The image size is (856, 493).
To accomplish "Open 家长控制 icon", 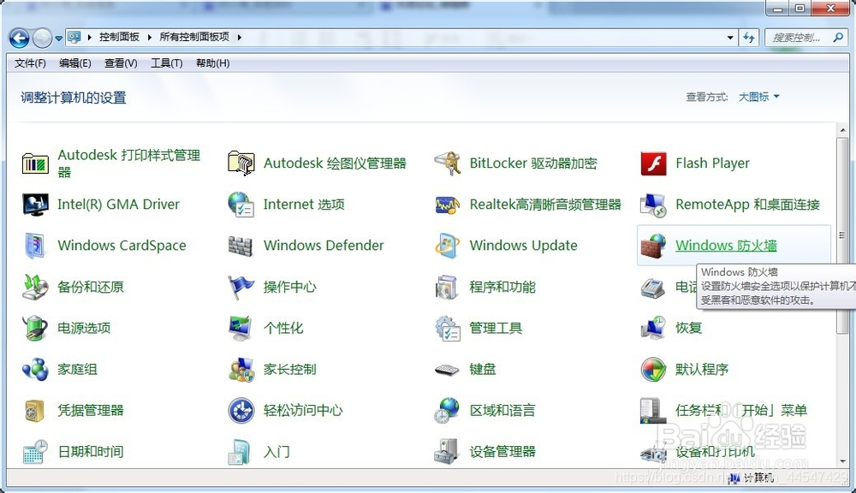I will pos(241,369).
